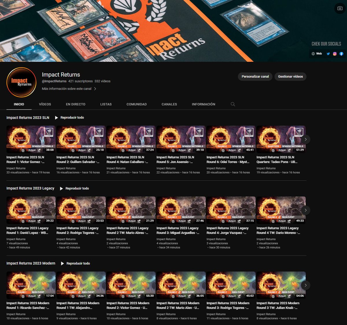Click the Impact Returns channel avatar
Image resolution: width=347 pixels, height=325 pixels.
tap(21, 82)
